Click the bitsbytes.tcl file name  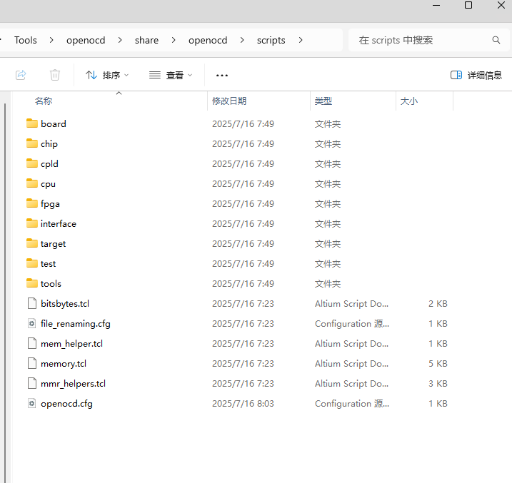tap(65, 304)
